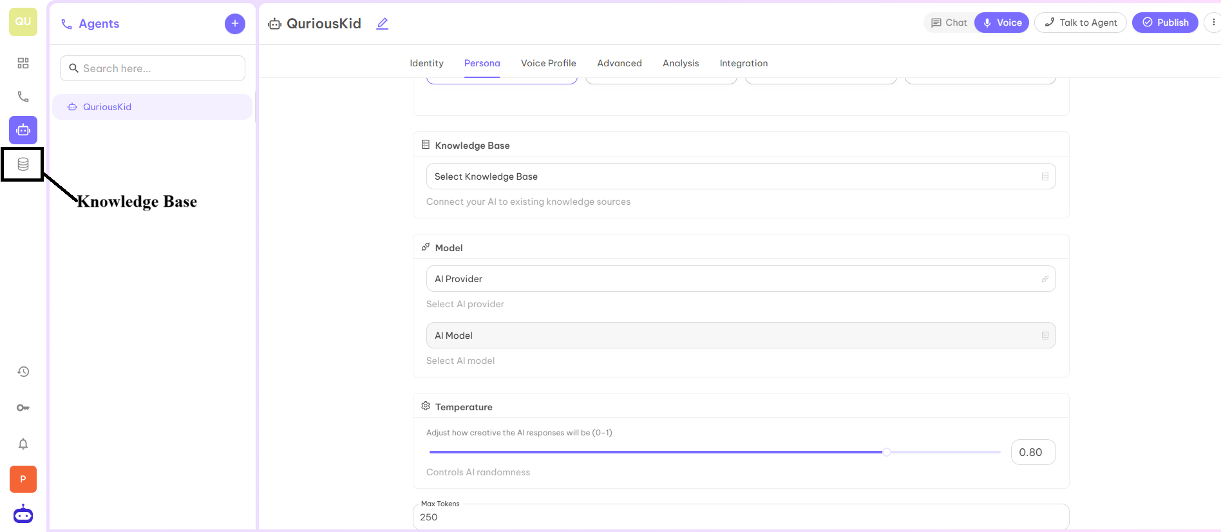Open the orange P profile avatar
Screen dimensions: 1221x532
[x=23, y=479]
